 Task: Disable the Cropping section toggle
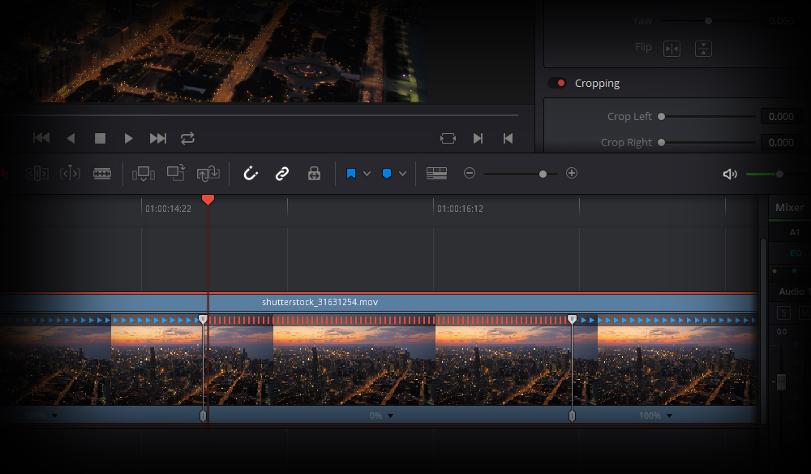click(x=559, y=83)
